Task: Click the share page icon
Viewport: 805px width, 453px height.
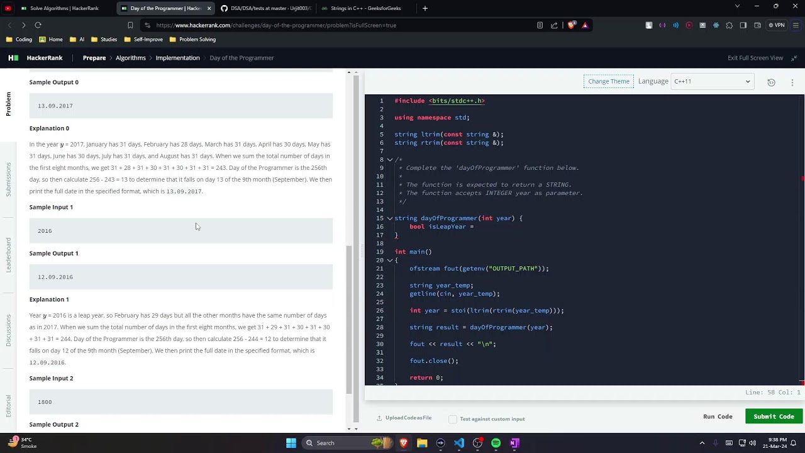Action: [x=554, y=25]
